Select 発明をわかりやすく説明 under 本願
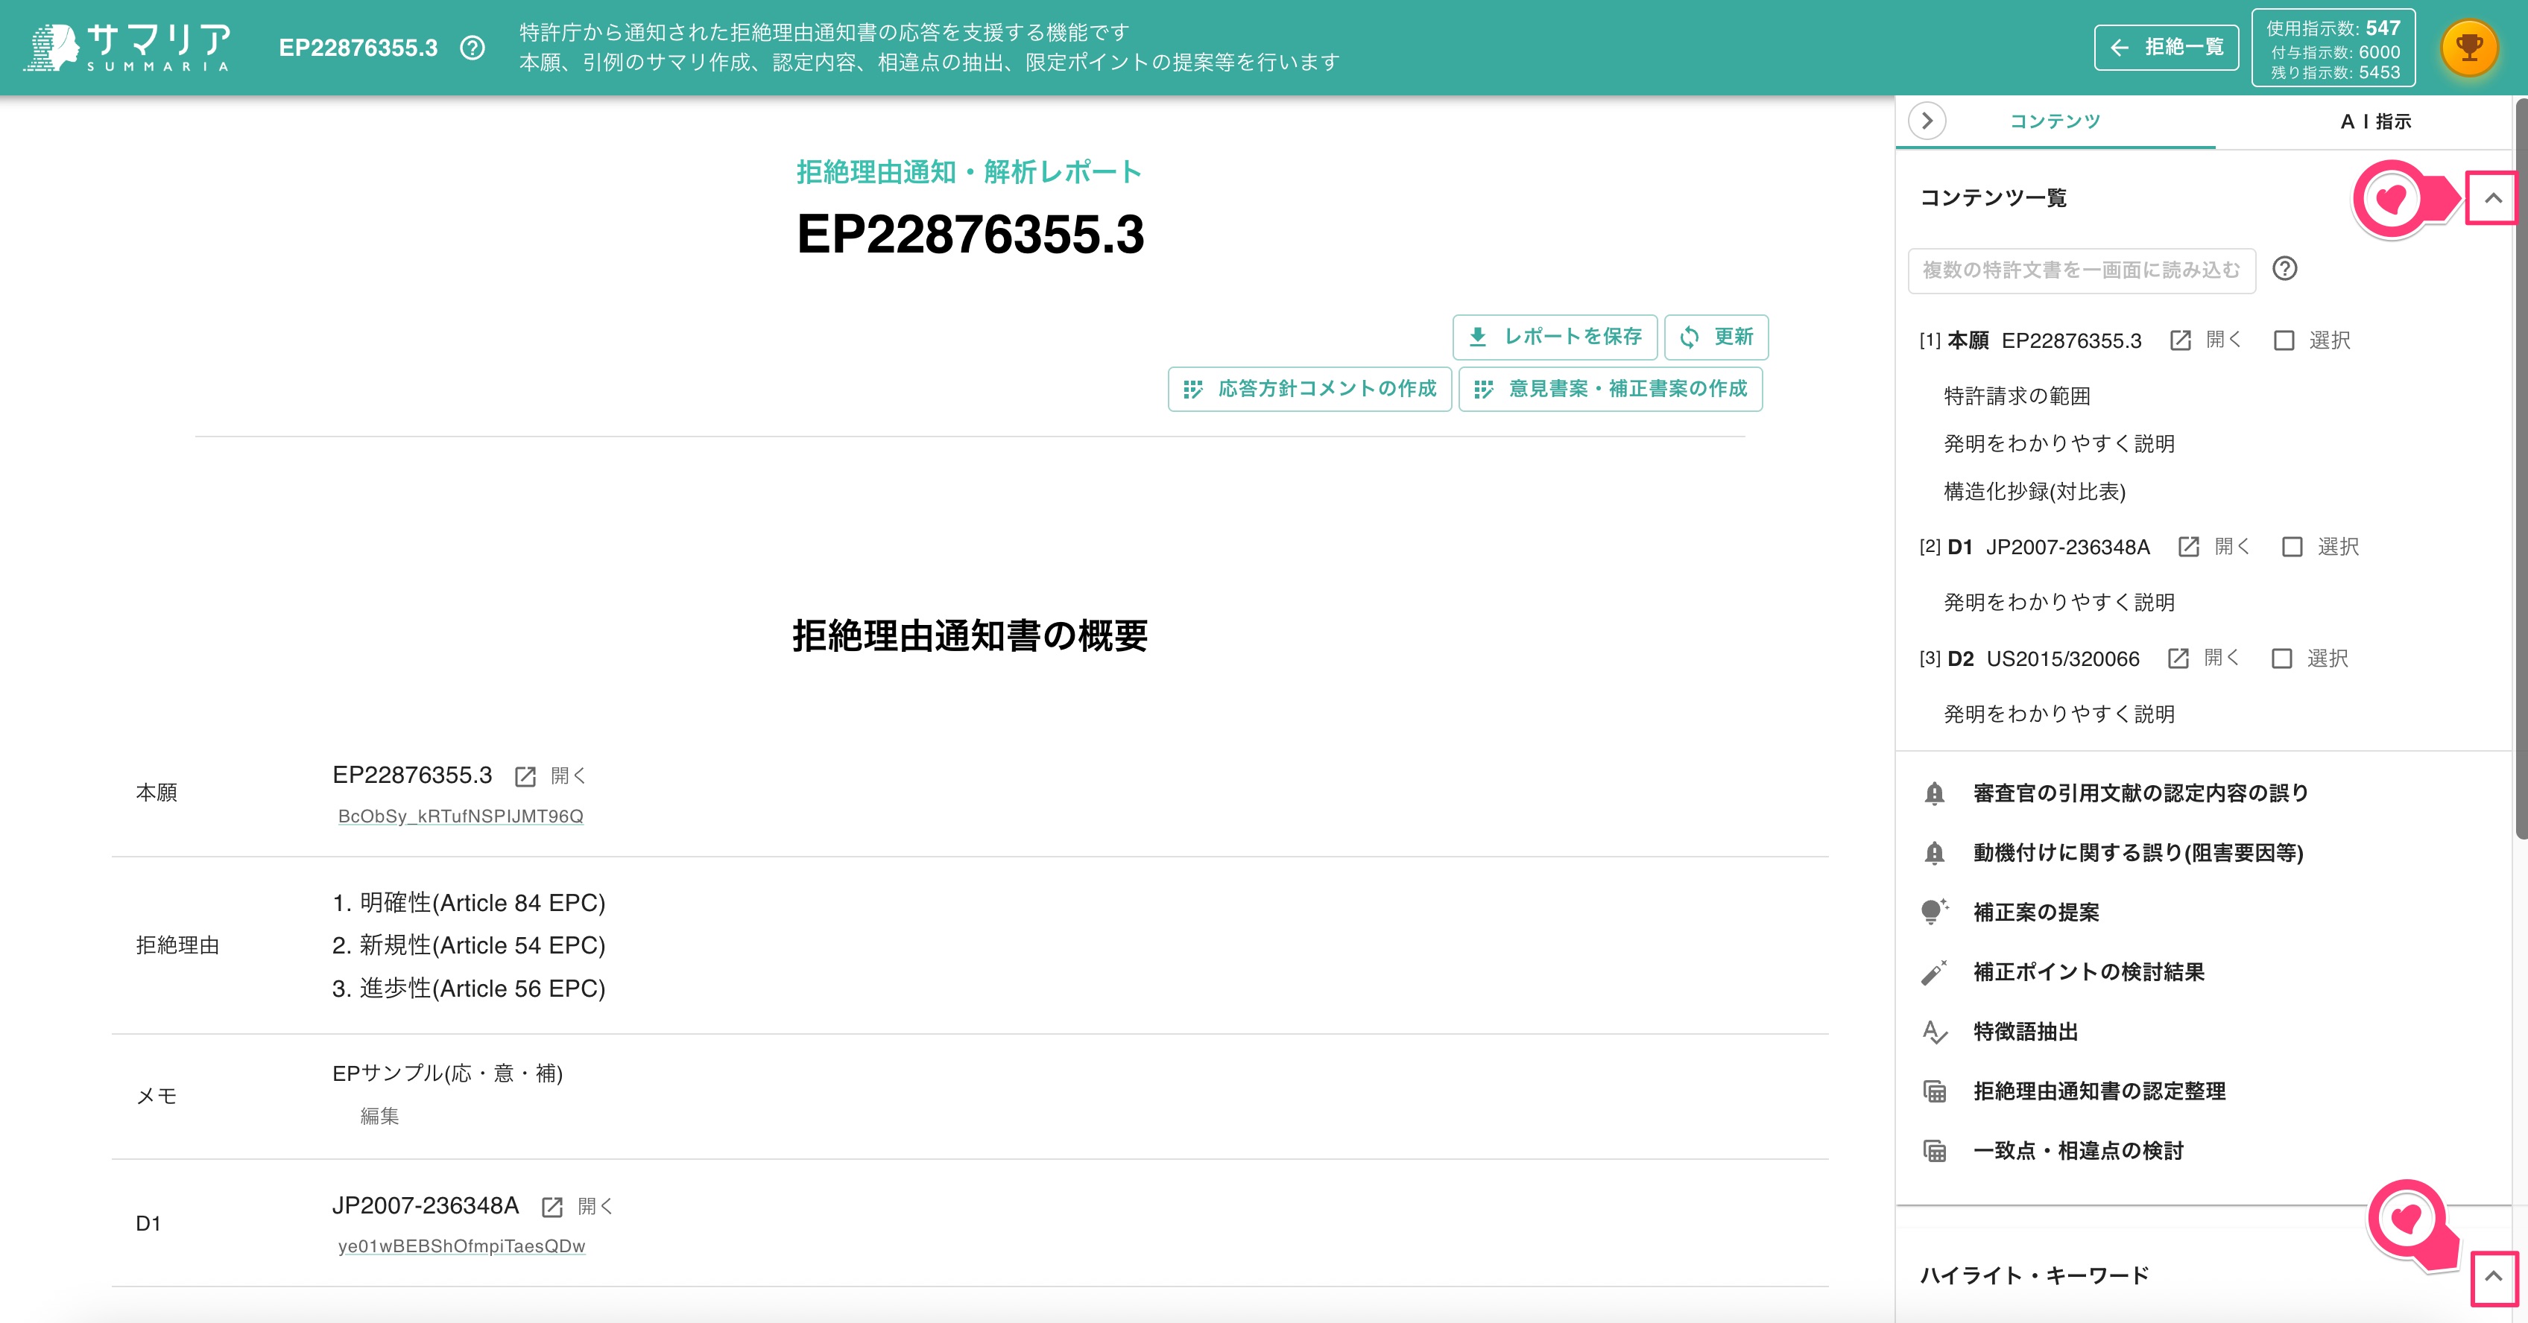2528x1323 pixels. point(2059,443)
